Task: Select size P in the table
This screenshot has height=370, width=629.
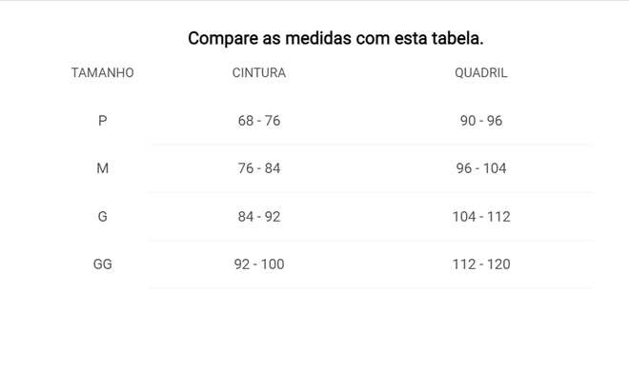Action: click(x=102, y=121)
